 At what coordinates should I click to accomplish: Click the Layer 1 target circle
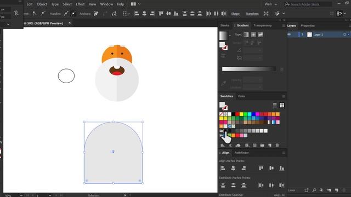tap(344, 34)
